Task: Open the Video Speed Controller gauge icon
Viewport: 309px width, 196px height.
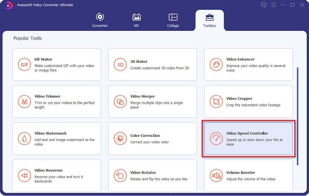Action: pos(216,139)
